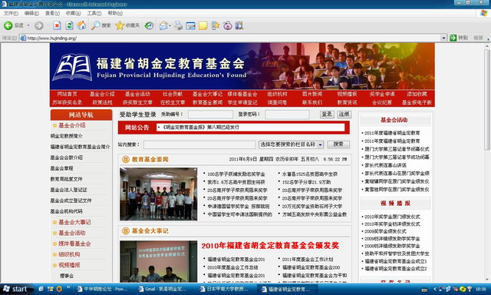
Task: Expand the address bar dropdown arrow
Action: tap(443, 38)
